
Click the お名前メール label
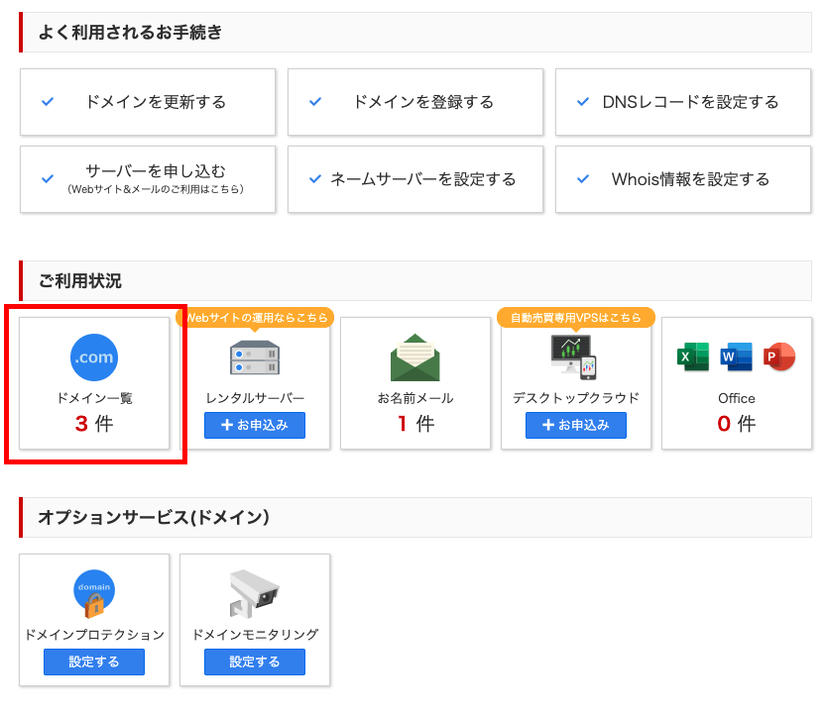tap(415, 398)
